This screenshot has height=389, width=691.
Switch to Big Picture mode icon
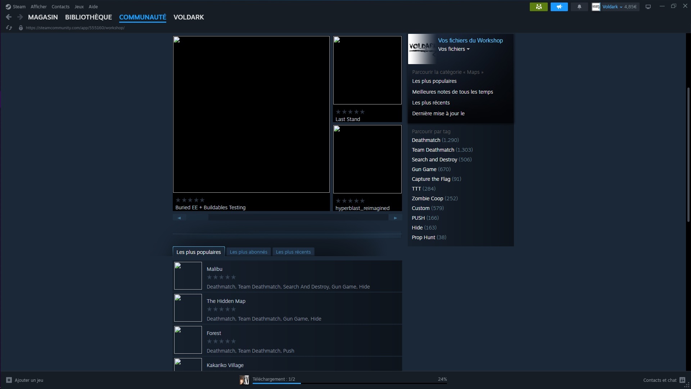648,7
